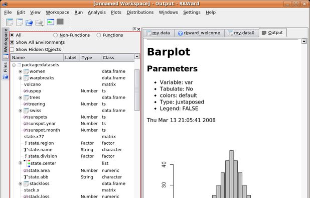
Task: Click the new data frame toolbar icon
Action: click(10, 22)
